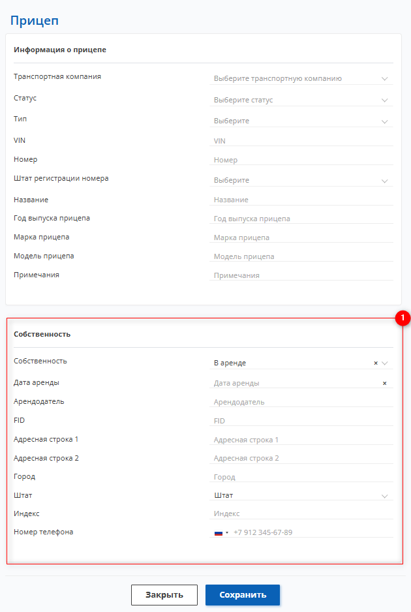Click the 'Арендодатель' input field
Image resolution: width=411 pixels, height=612 pixels.
tap(303, 402)
